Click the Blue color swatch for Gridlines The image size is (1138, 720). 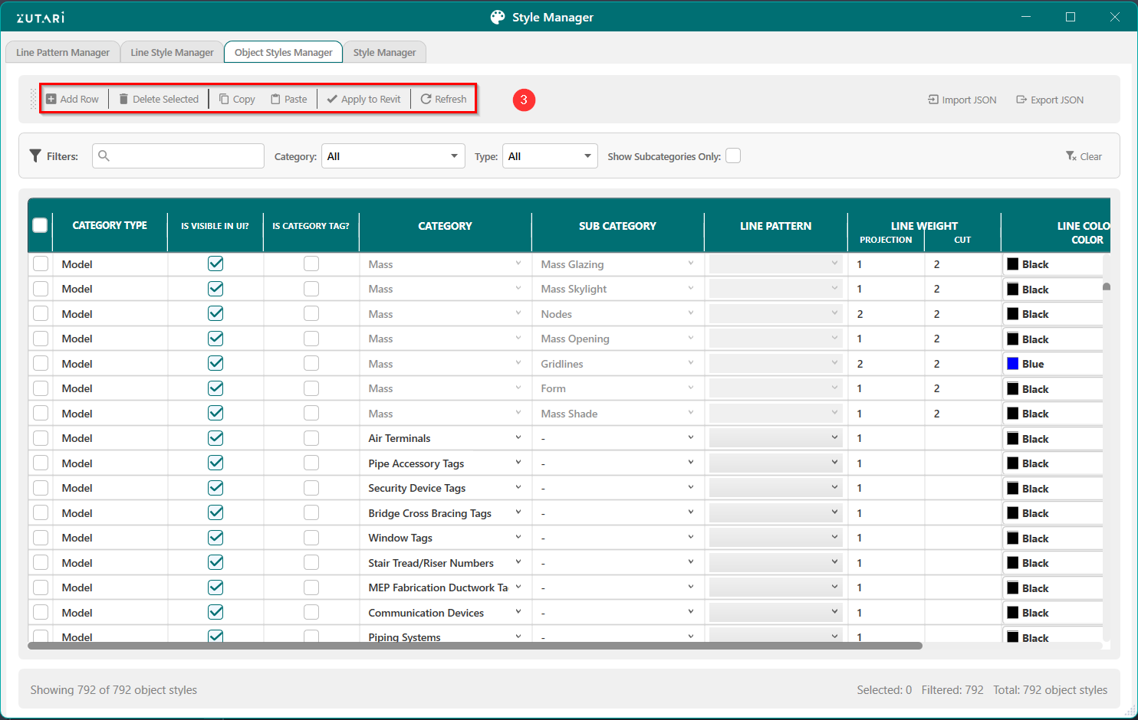(x=1013, y=364)
